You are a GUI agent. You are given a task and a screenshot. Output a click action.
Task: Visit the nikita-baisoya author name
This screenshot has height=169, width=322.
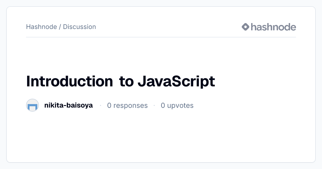tap(68, 105)
